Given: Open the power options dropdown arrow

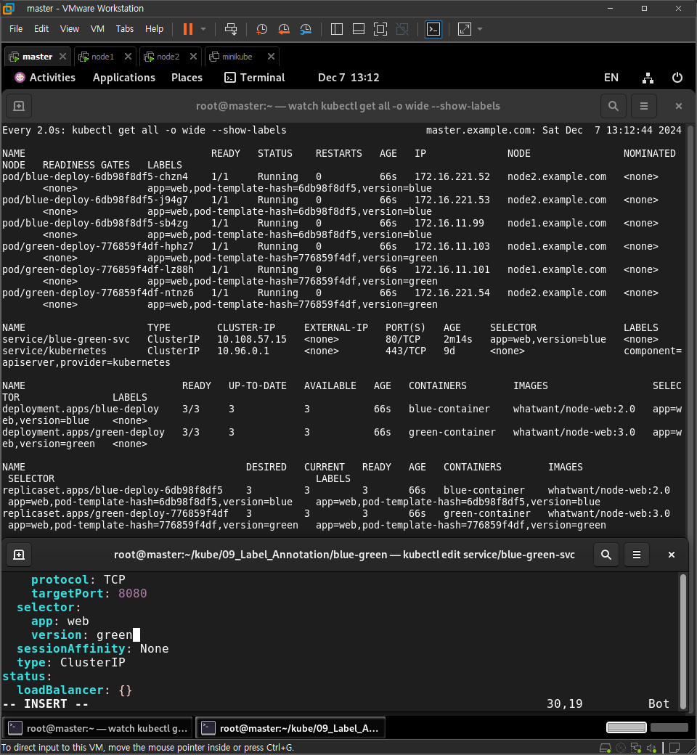Looking at the screenshot, I should (203, 29).
